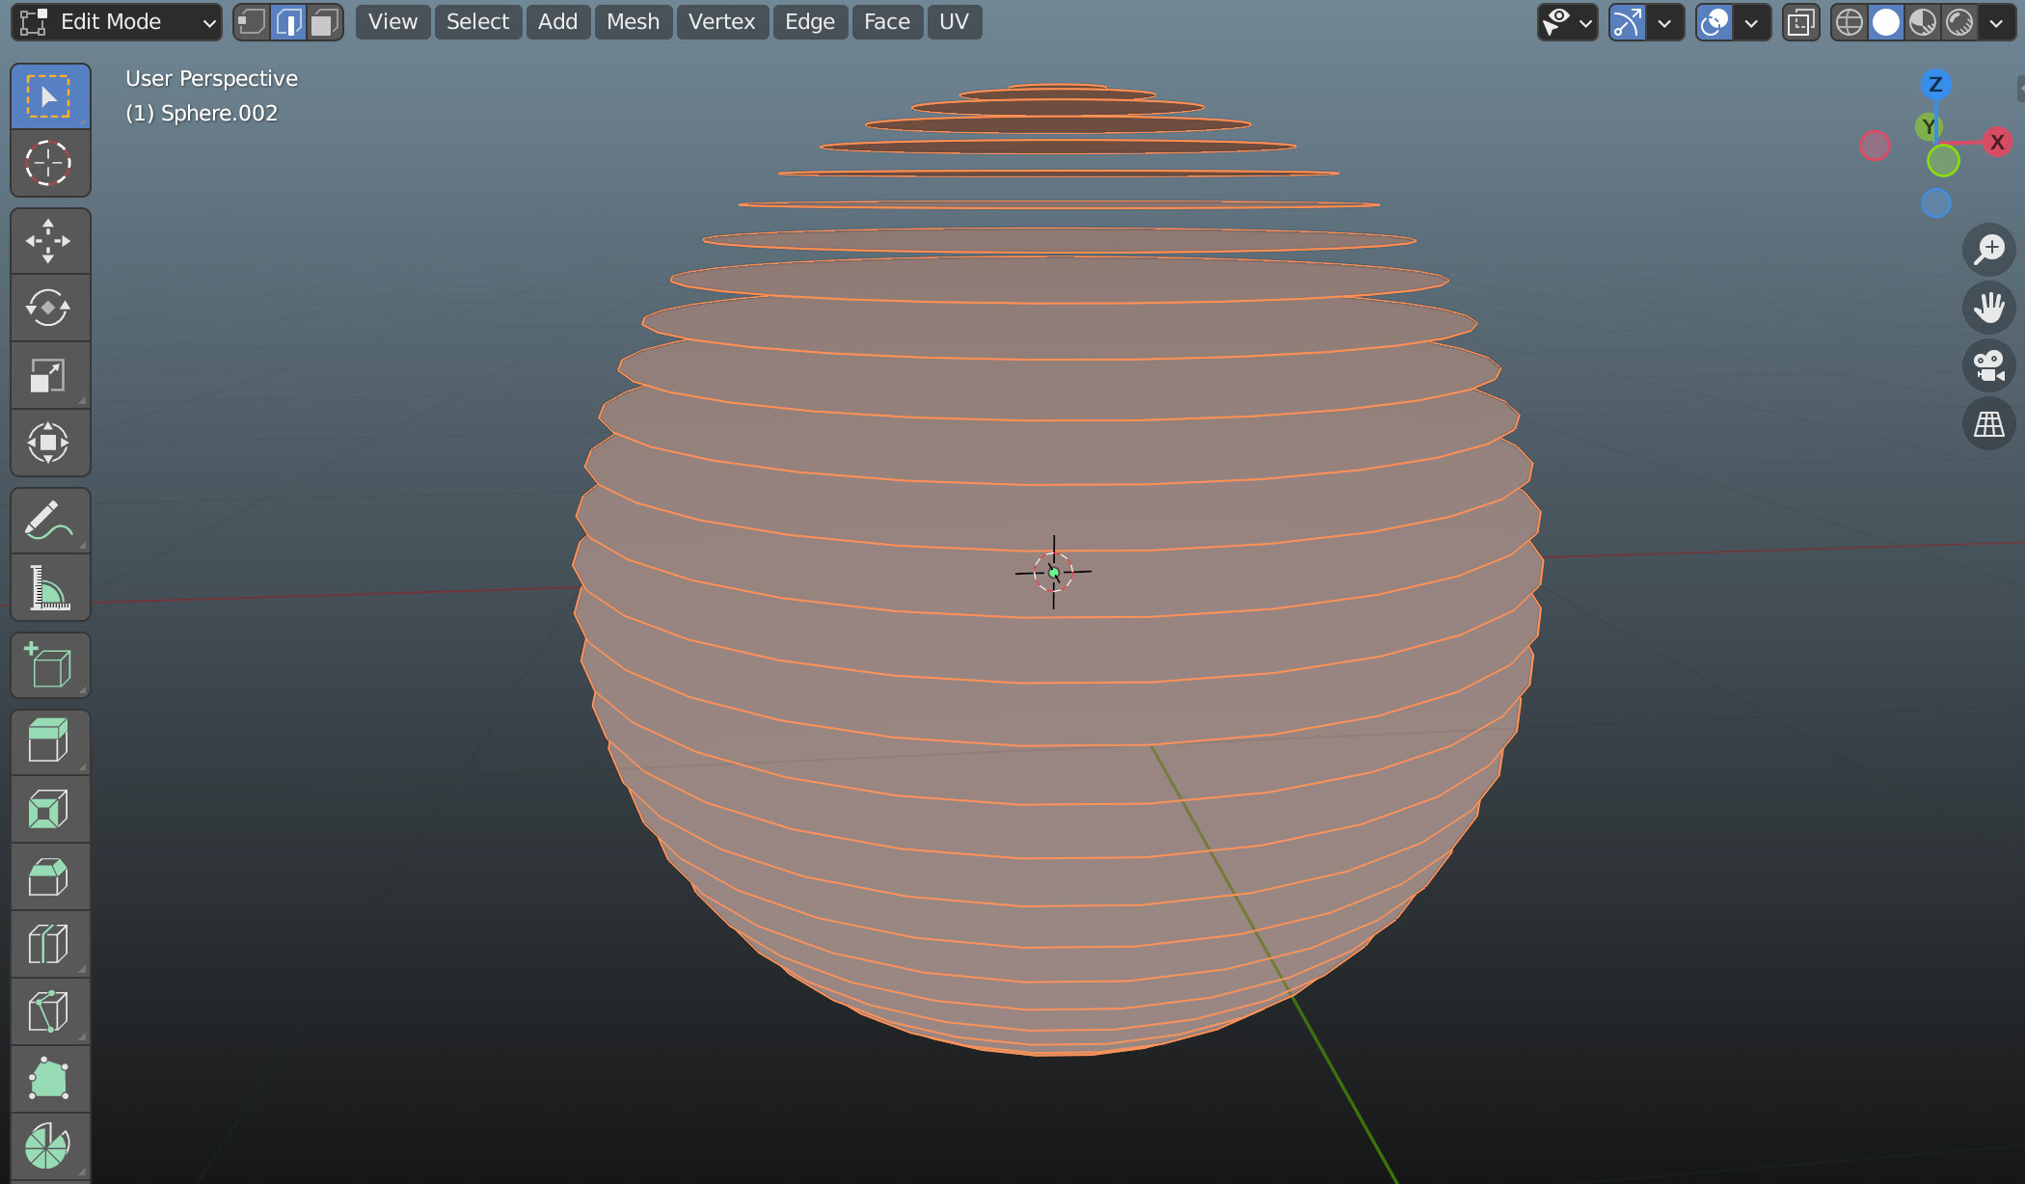Select the Rotate tool
Screen dimensions: 2025x1184
[50, 309]
